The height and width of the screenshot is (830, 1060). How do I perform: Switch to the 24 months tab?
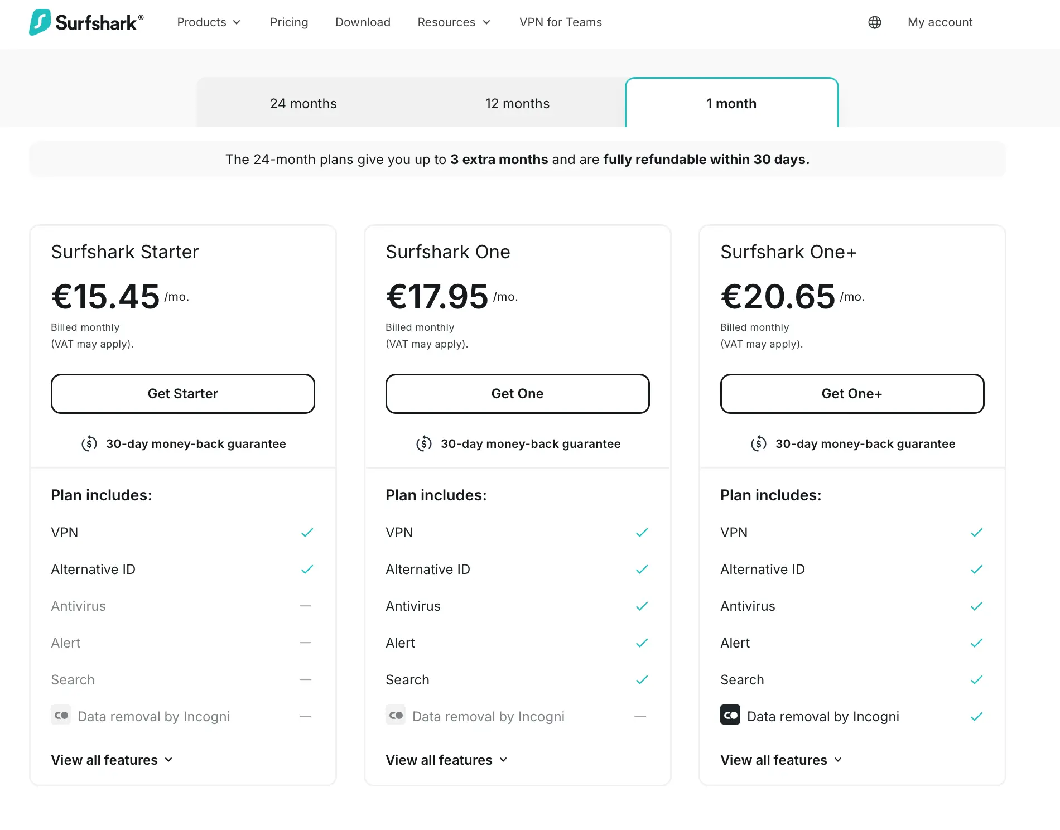pyautogui.click(x=303, y=104)
